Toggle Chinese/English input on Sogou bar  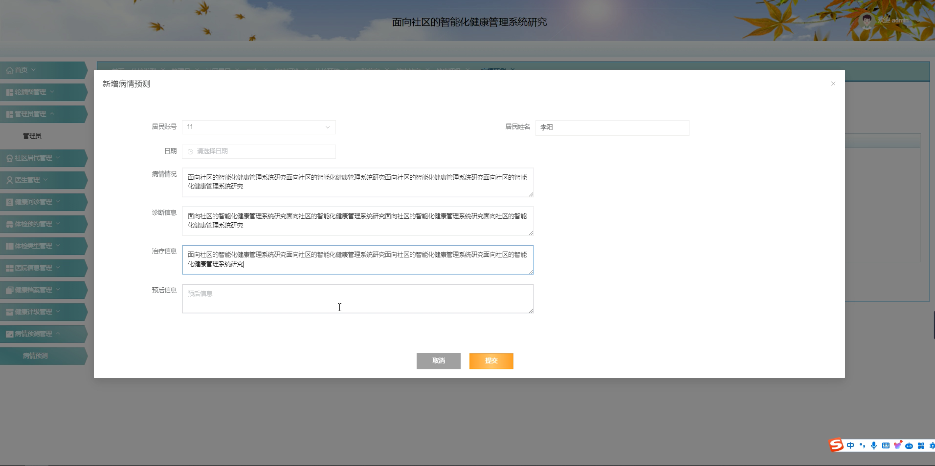point(849,445)
